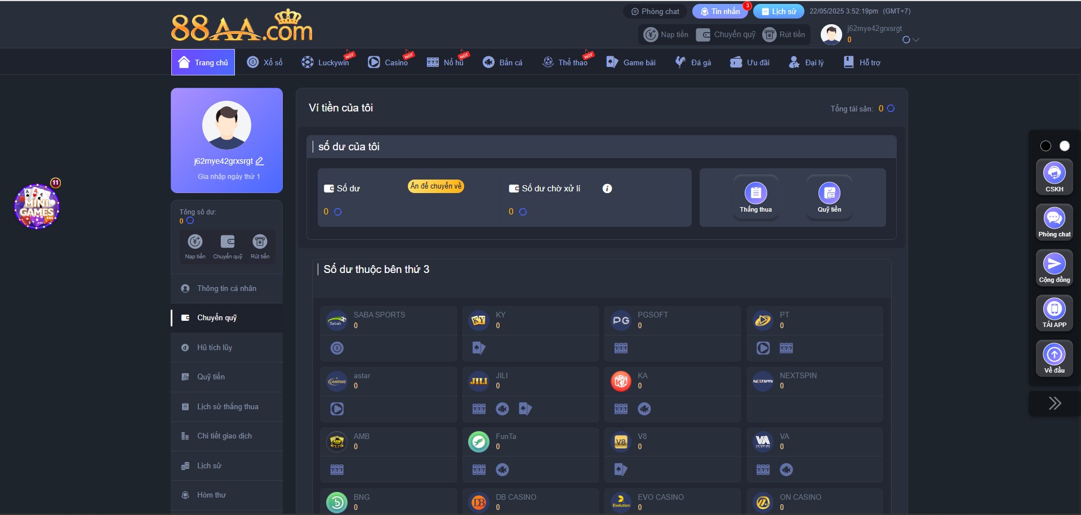Click the casino play icon under astar
Image resolution: width=1081 pixels, height=515 pixels.
(337, 409)
